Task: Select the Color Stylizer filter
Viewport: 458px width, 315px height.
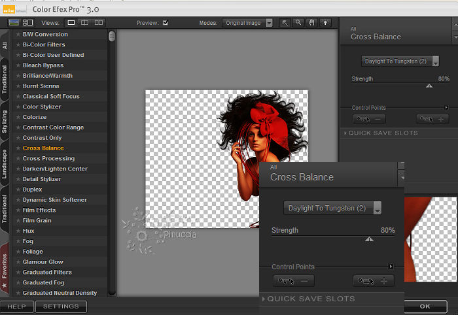Action: [x=42, y=107]
